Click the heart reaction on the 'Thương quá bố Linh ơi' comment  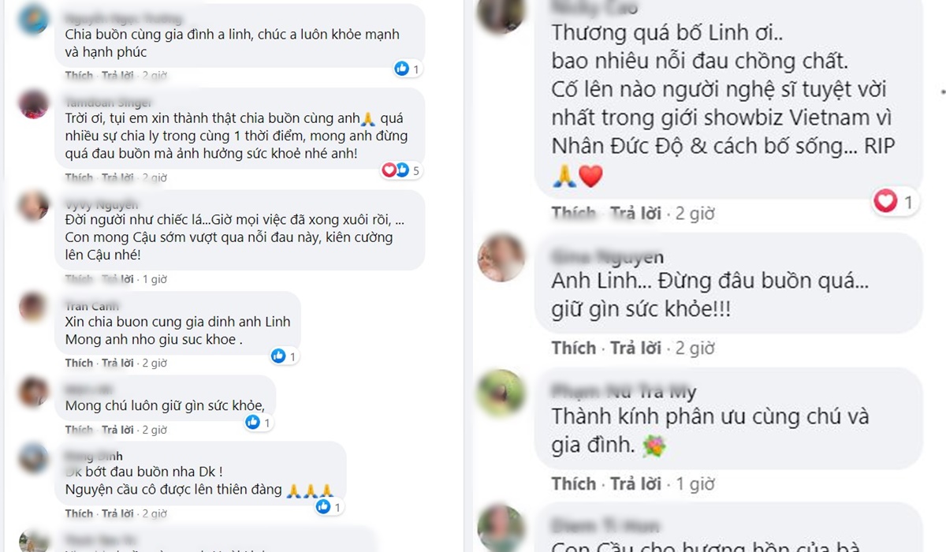pos(887,203)
